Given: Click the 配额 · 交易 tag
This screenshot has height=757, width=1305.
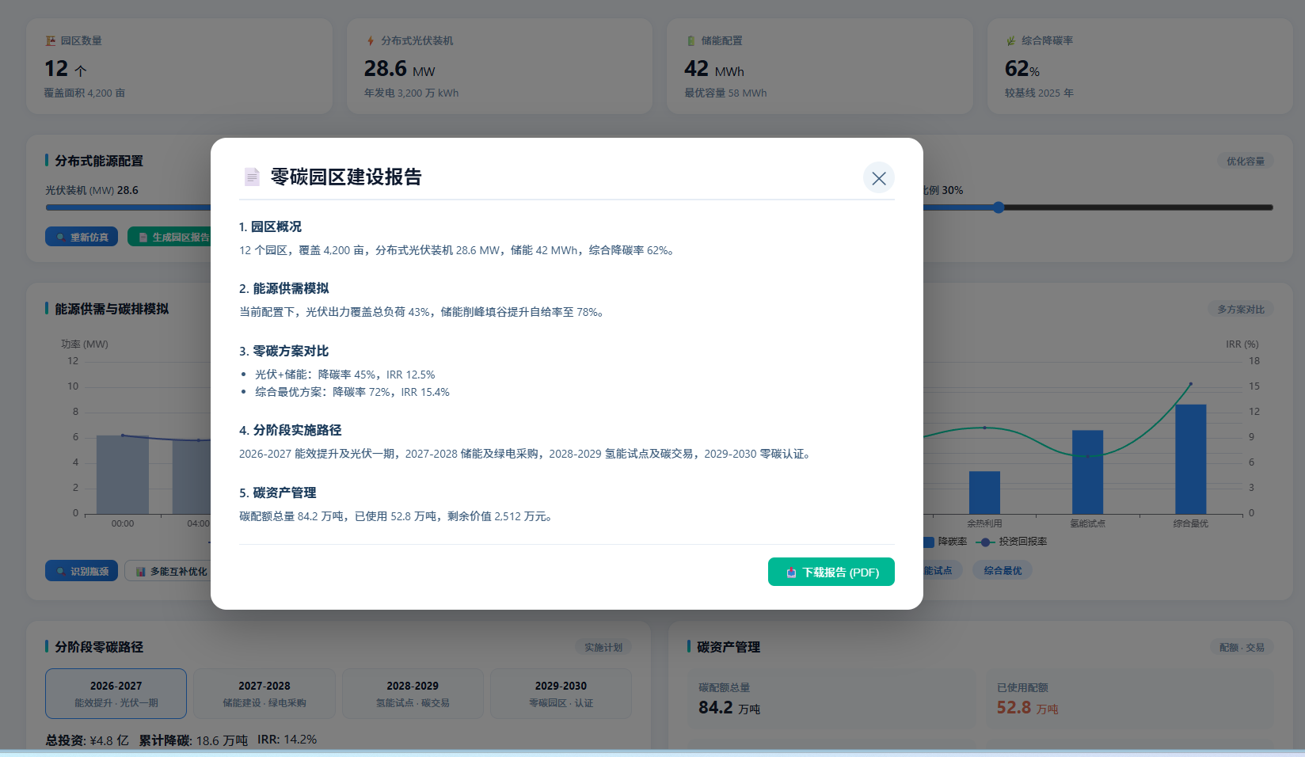Looking at the screenshot, I should pyautogui.click(x=1242, y=647).
